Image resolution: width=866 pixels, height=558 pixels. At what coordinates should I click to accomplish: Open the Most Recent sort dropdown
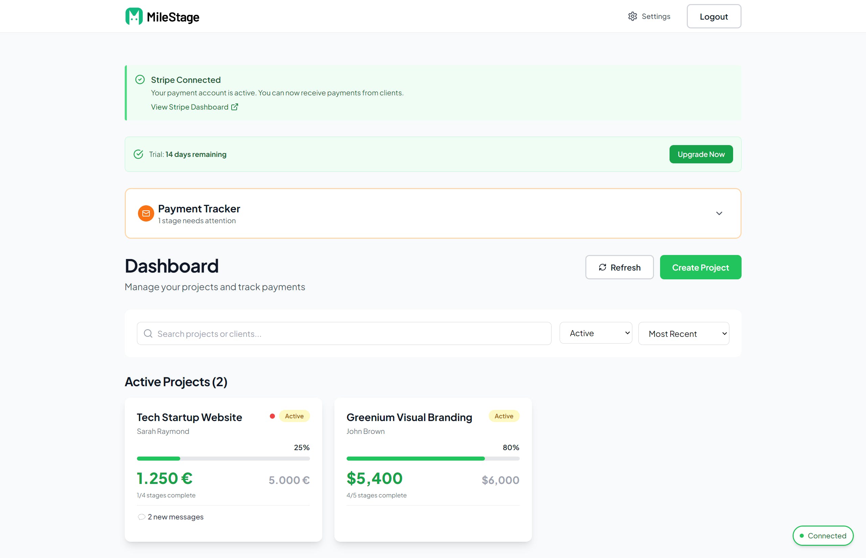683,333
